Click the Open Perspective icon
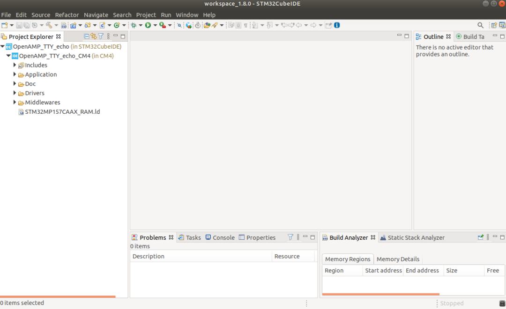 [494, 25]
